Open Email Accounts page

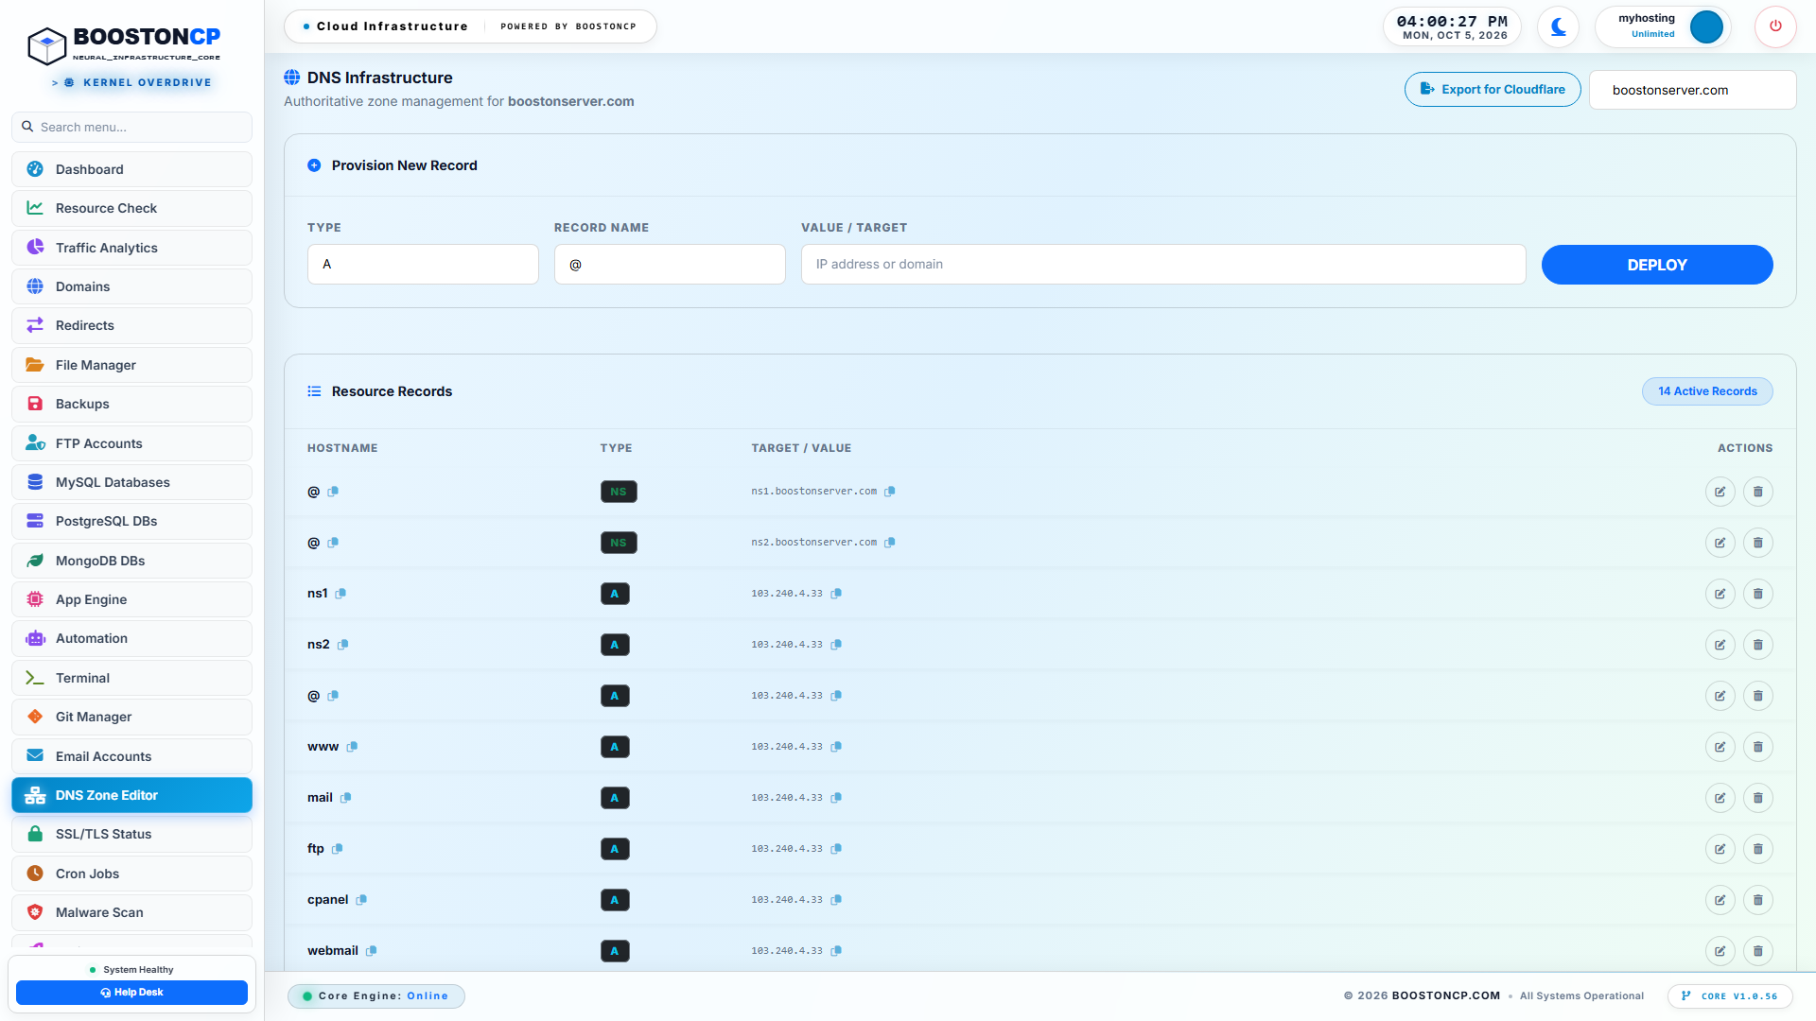point(131,756)
